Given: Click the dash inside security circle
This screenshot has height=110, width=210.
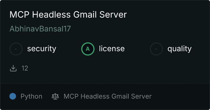Looking at the screenshot, I should tap(16, 49).
